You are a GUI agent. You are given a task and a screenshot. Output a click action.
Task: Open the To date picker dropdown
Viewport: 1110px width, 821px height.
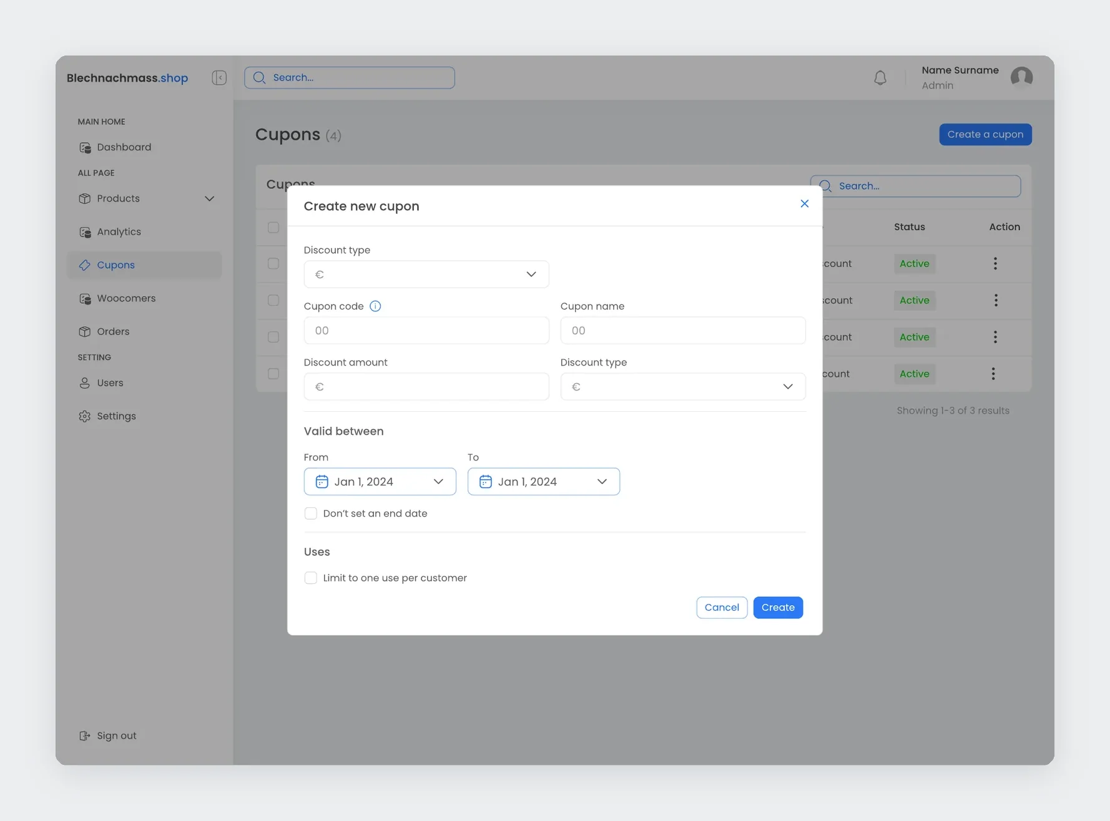(543, 482)
